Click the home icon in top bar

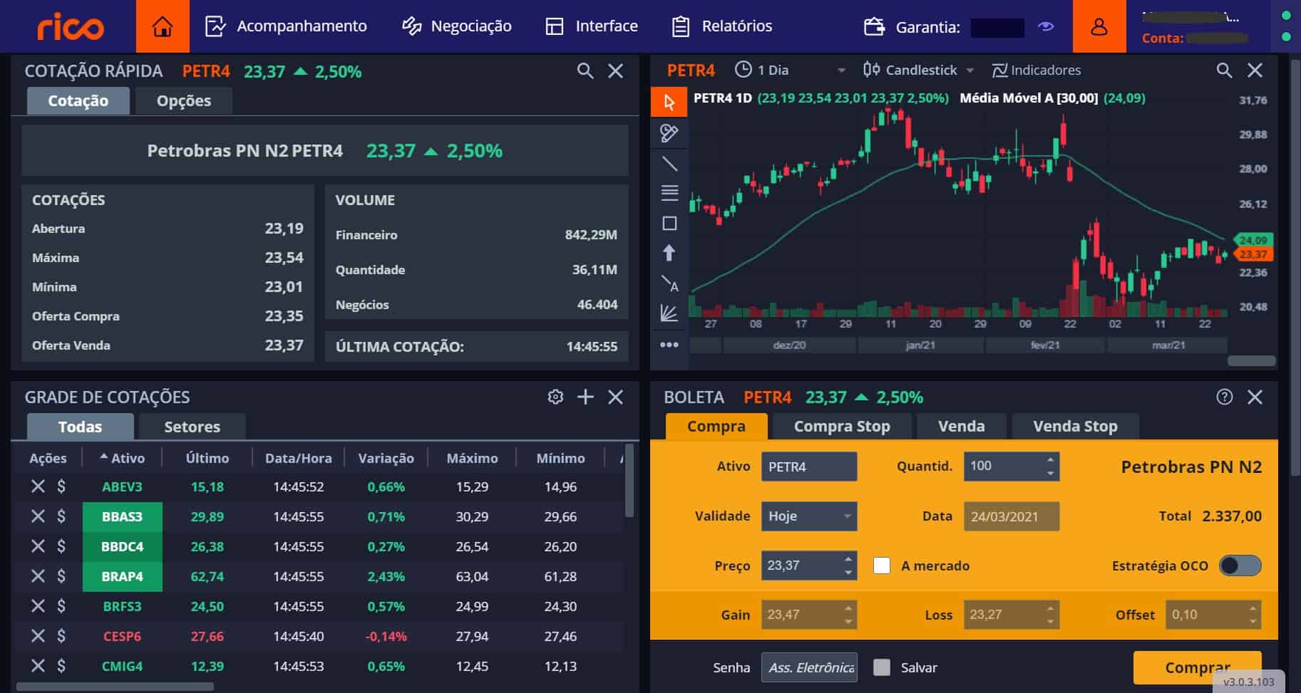coord(163,26)
